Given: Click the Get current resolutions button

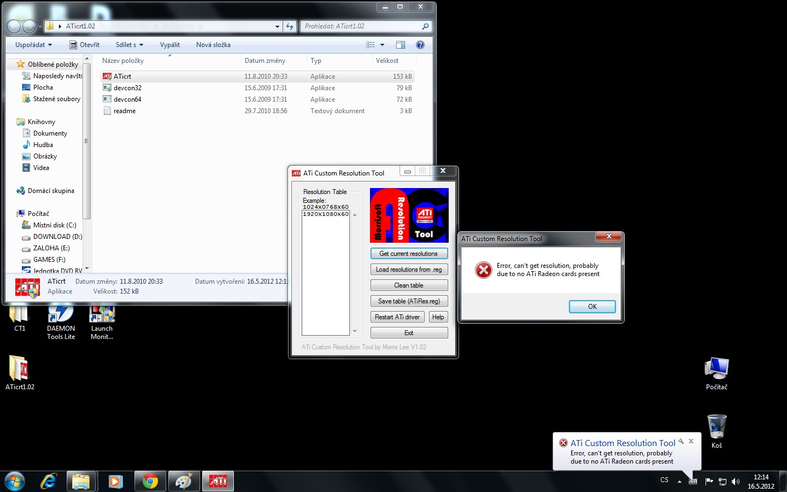Looking at the screenshot, I should [409, 254].
